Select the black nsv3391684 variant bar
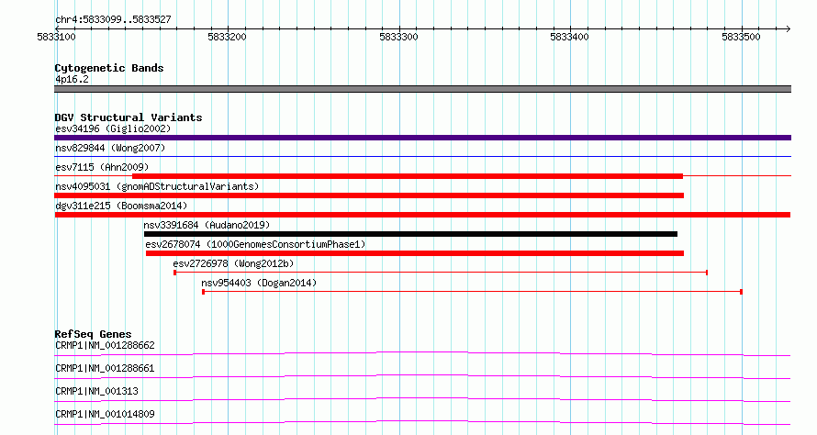Screen dimensions: 817x435 410,234
